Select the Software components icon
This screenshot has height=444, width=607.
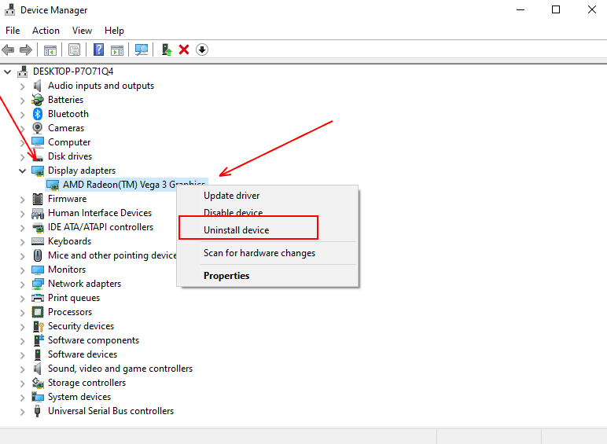coord(39,340)
